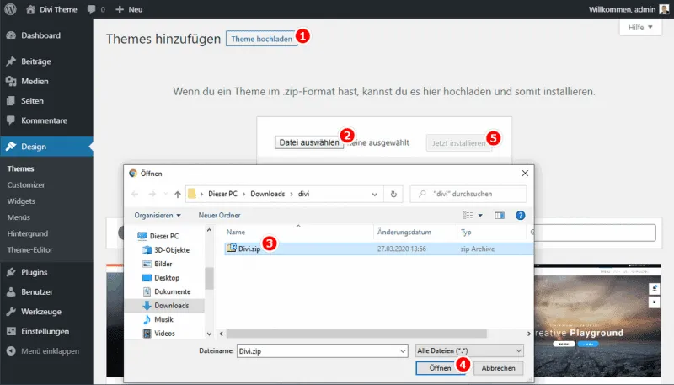The width and height of the screenshot is (674, 385).
Task: Open comments bubble in admin bar
Action: [x=91, y=9]
